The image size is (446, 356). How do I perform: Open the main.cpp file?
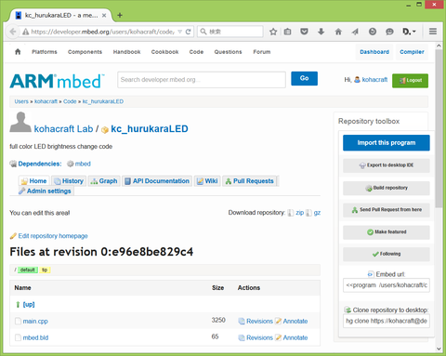coord(35,321)
